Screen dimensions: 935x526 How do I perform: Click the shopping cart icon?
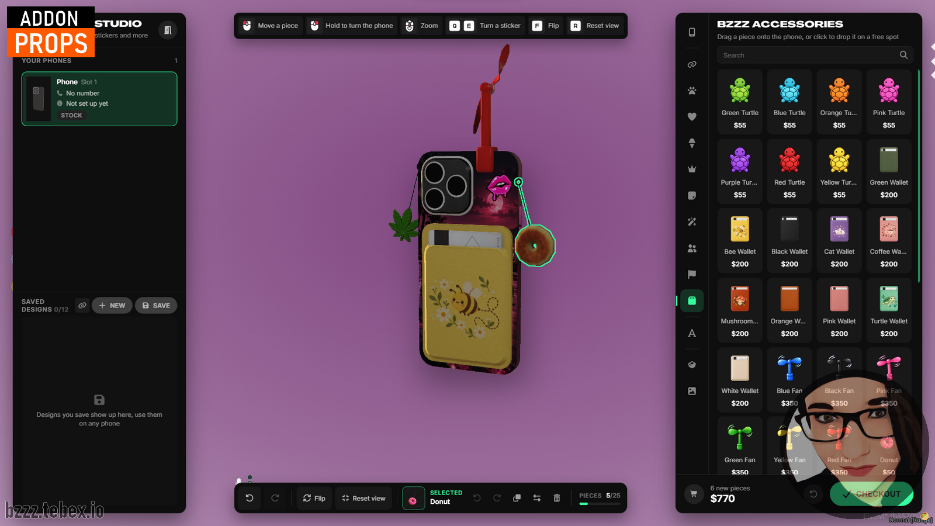tap(694, 494)
